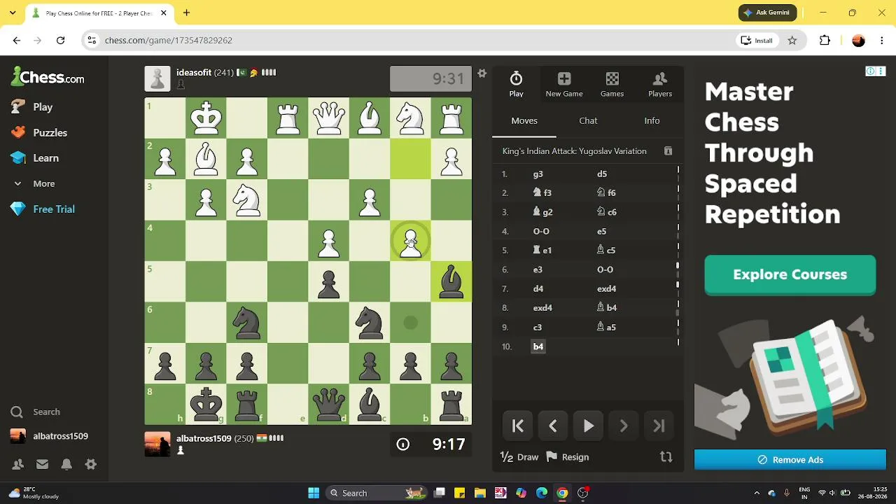Switch to the Moves tab
The width and height of the screenshot is (896, 504).
click(524, 120)
